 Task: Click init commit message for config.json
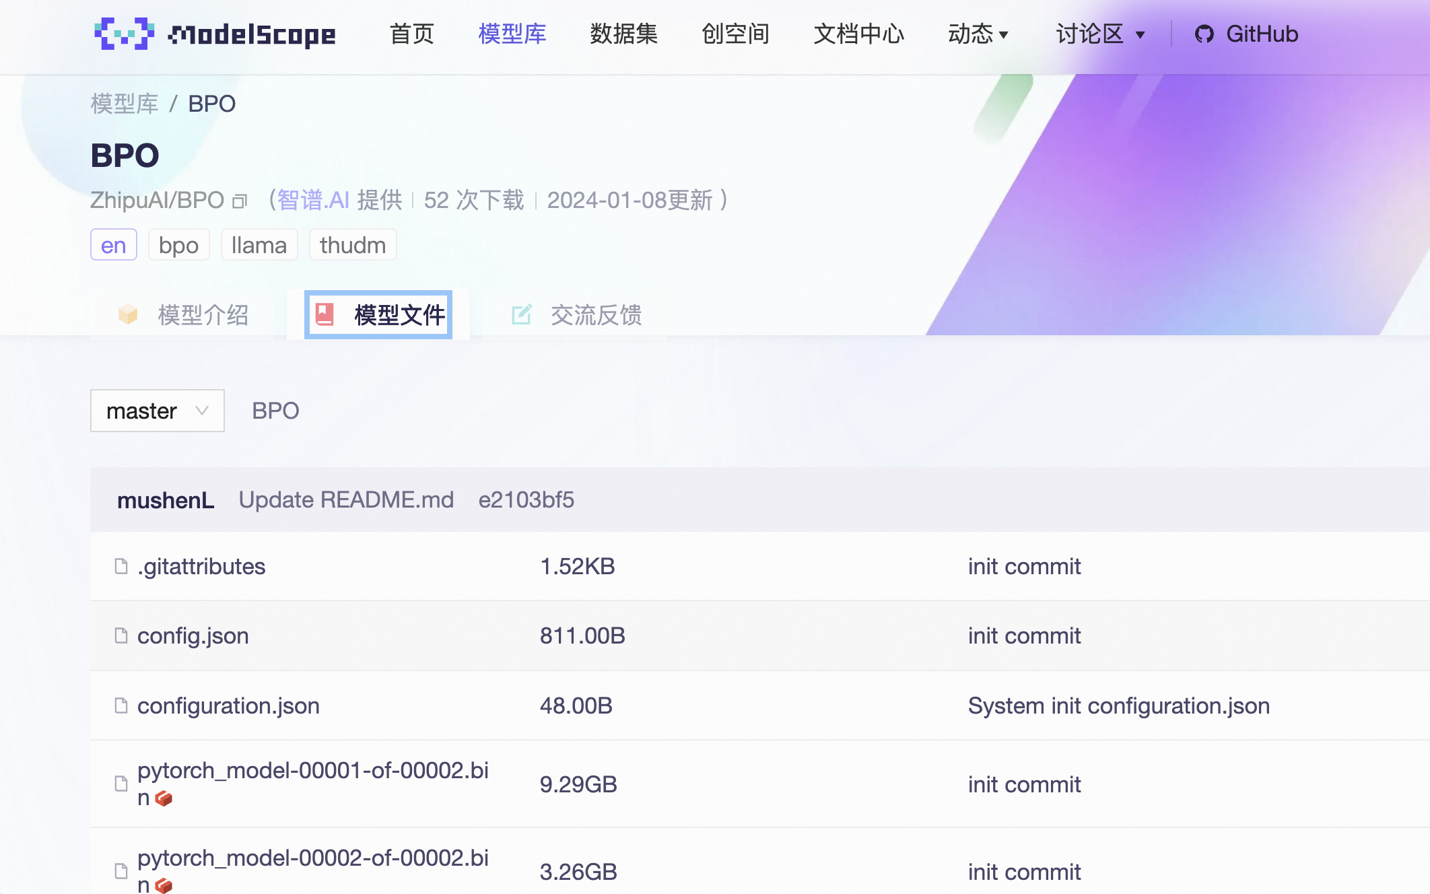[x=1025, y=635]
